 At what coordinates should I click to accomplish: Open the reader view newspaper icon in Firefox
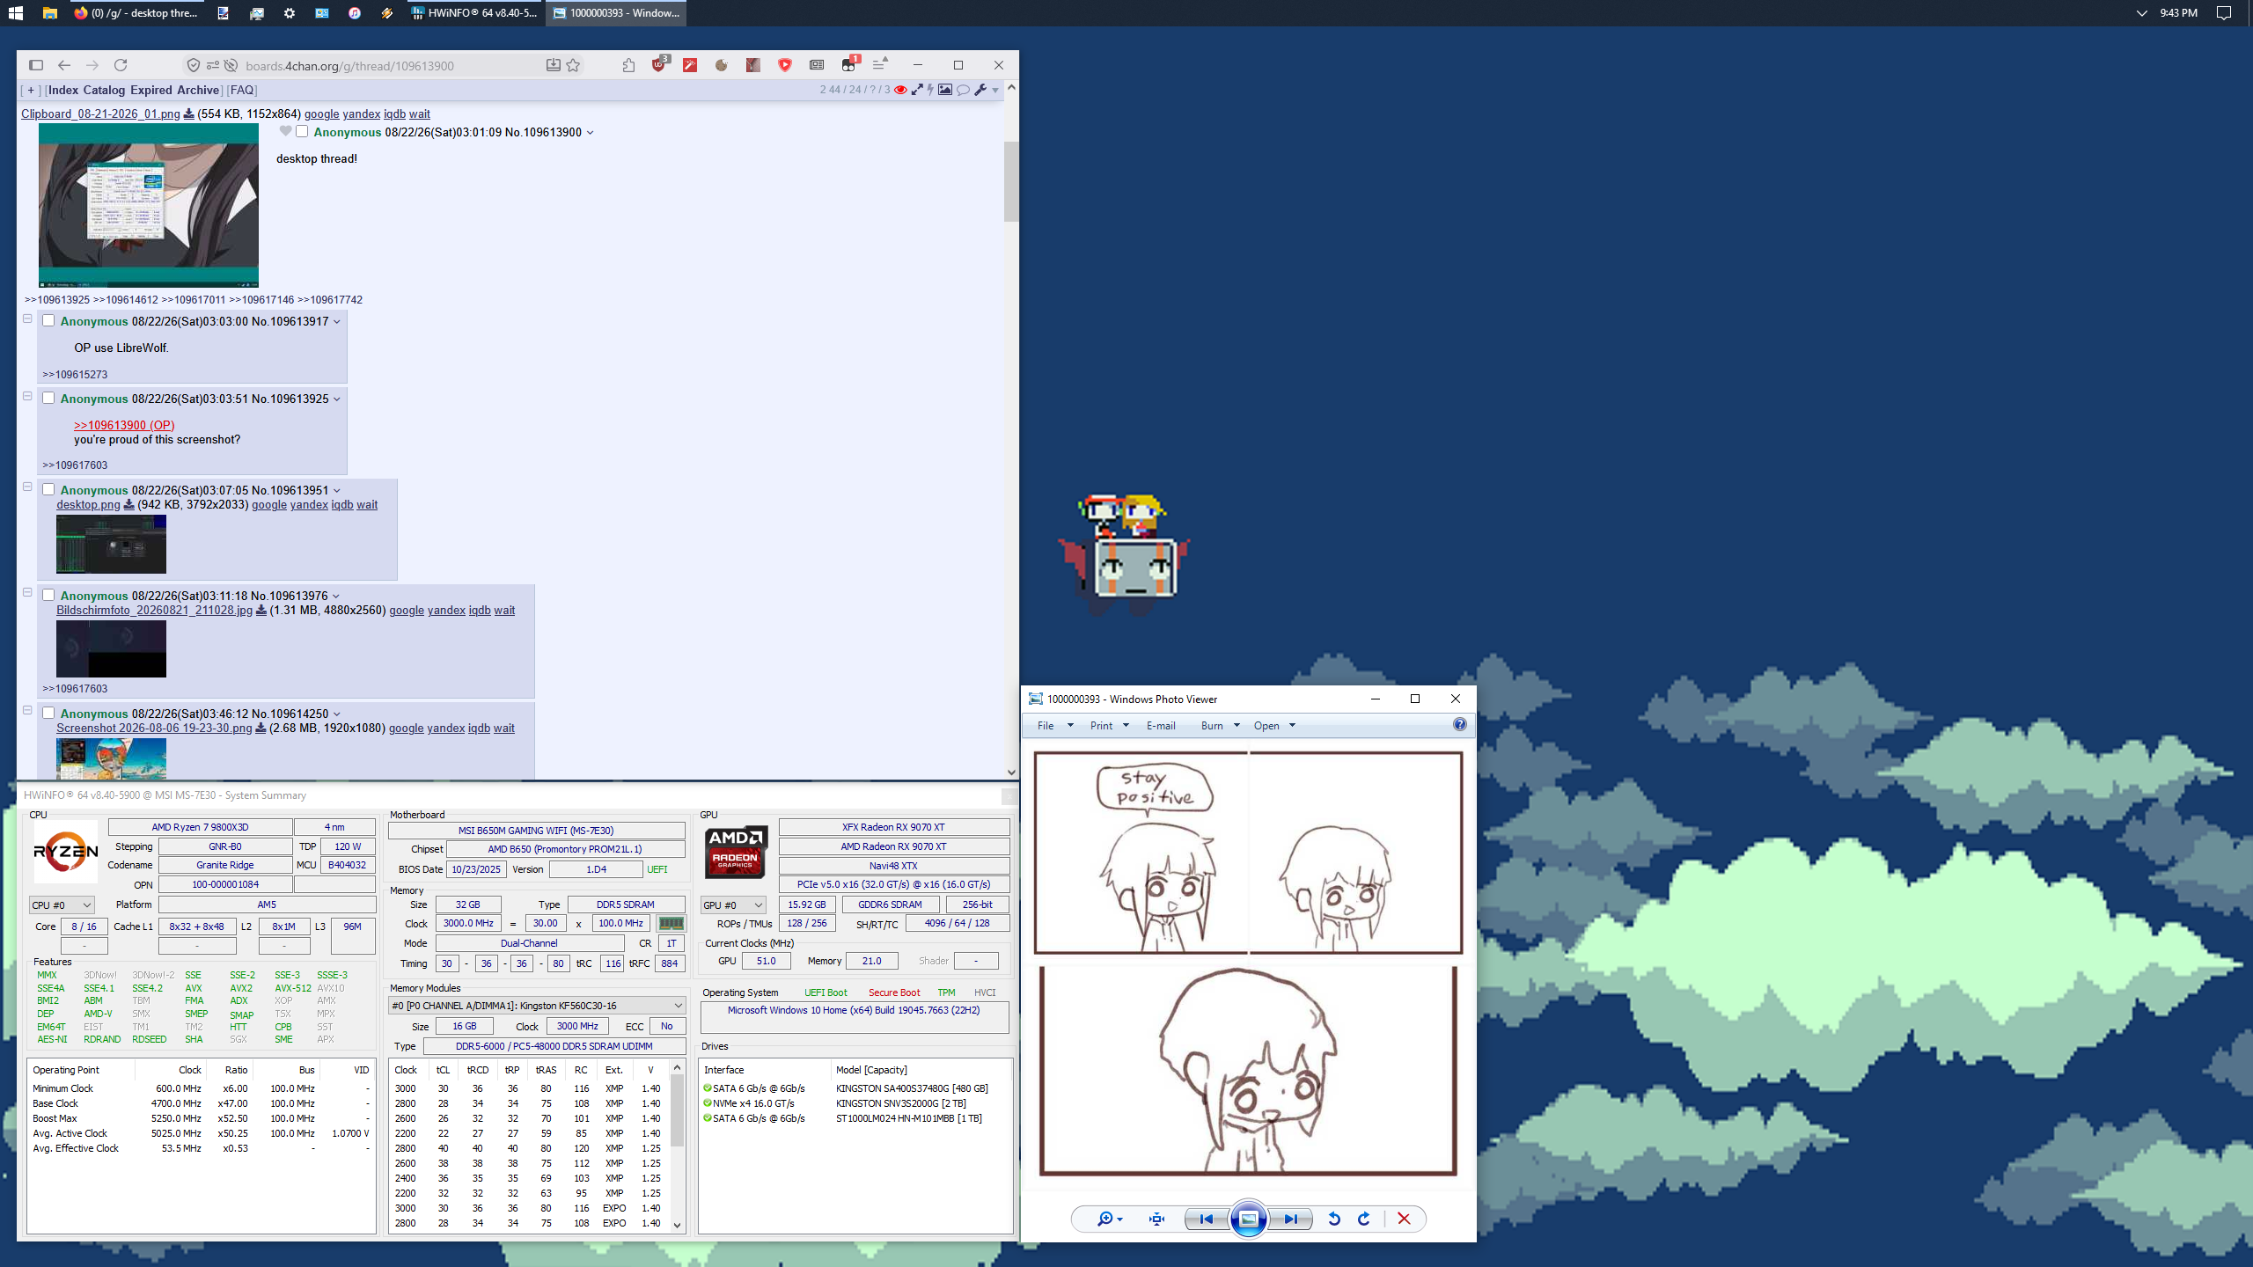click(817, 65)
